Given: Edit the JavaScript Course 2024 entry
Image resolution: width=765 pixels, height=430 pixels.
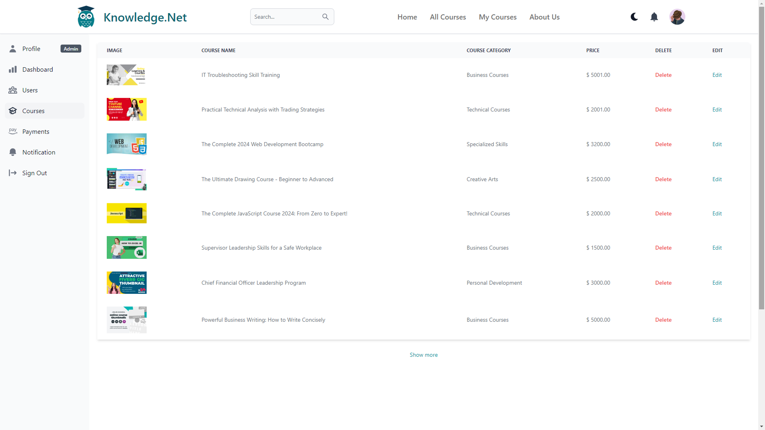Looking at the screenshot, I should [x=717, y=213].
